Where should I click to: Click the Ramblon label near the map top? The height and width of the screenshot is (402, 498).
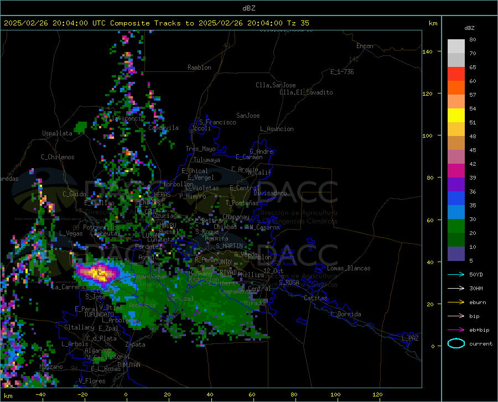[x=199, y=67]
